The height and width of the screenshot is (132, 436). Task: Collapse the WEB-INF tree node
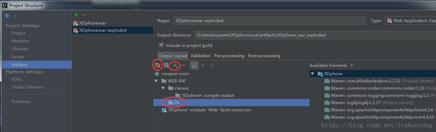tap(157, 81)
